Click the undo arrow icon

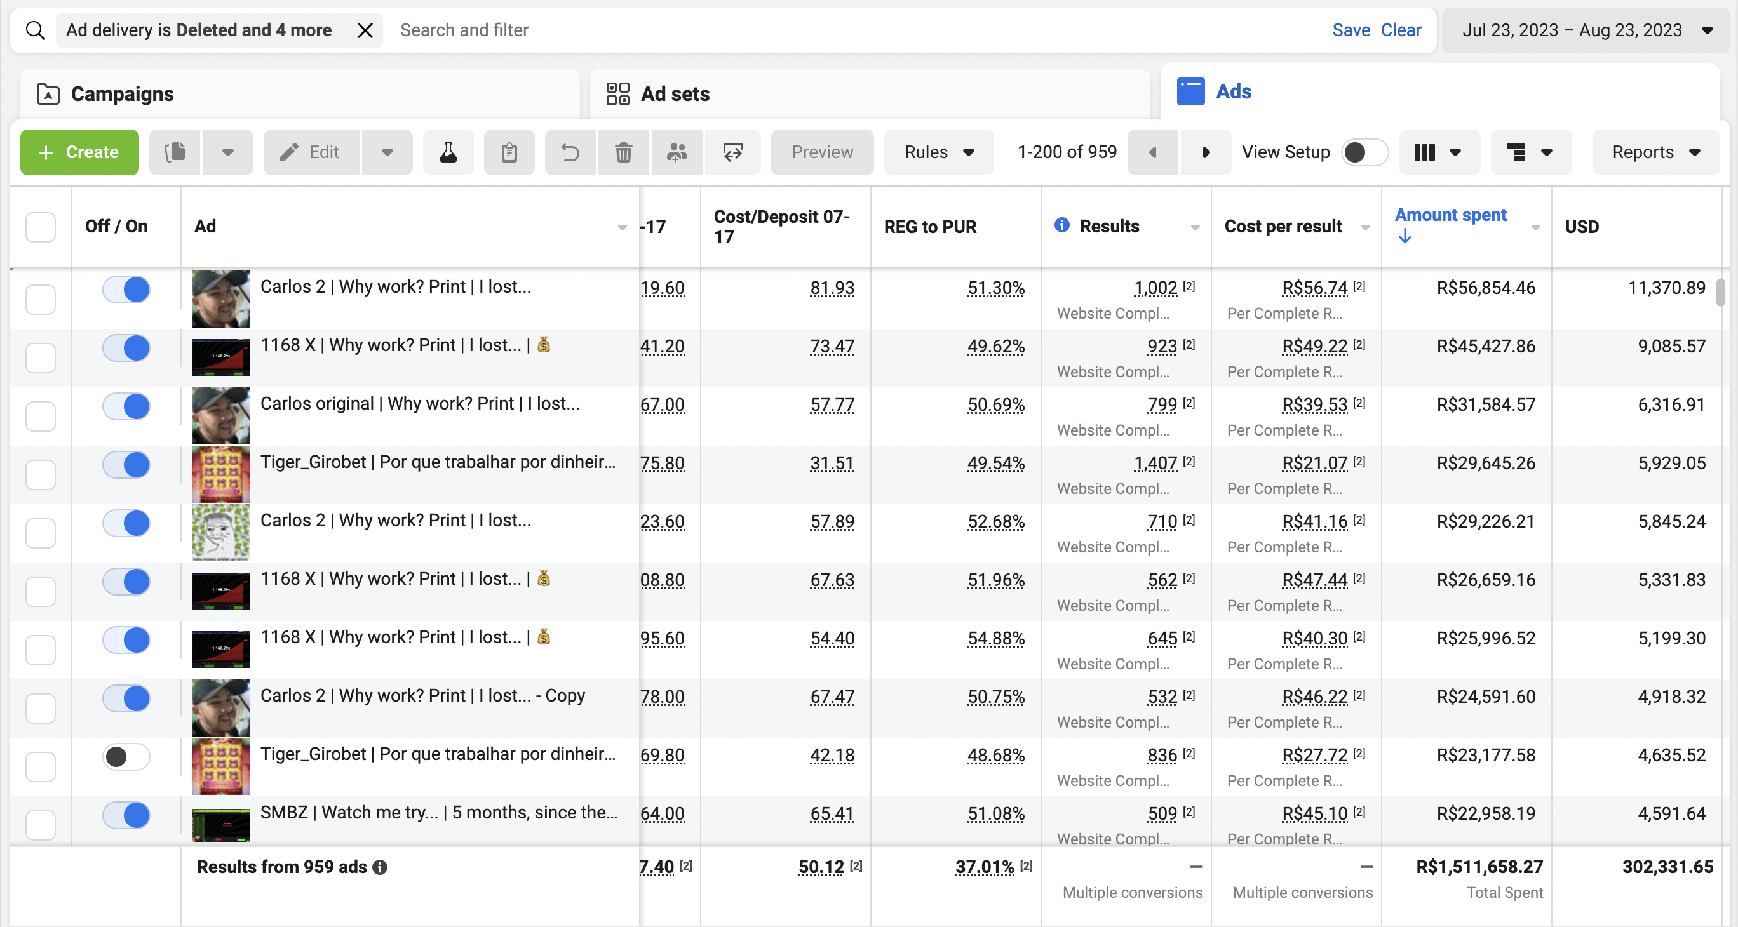(570, 152)
